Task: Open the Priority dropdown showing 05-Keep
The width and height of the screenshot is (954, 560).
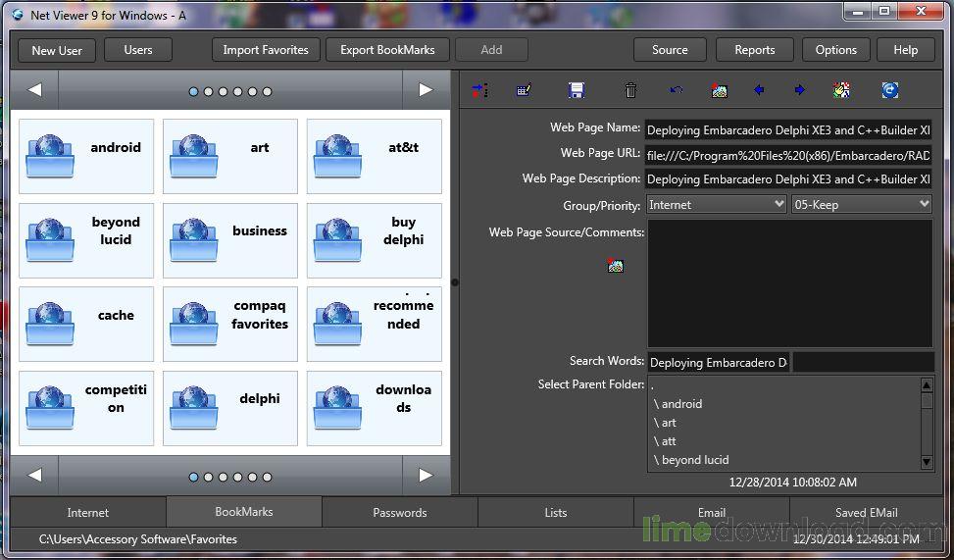Action: pos(861,204)
